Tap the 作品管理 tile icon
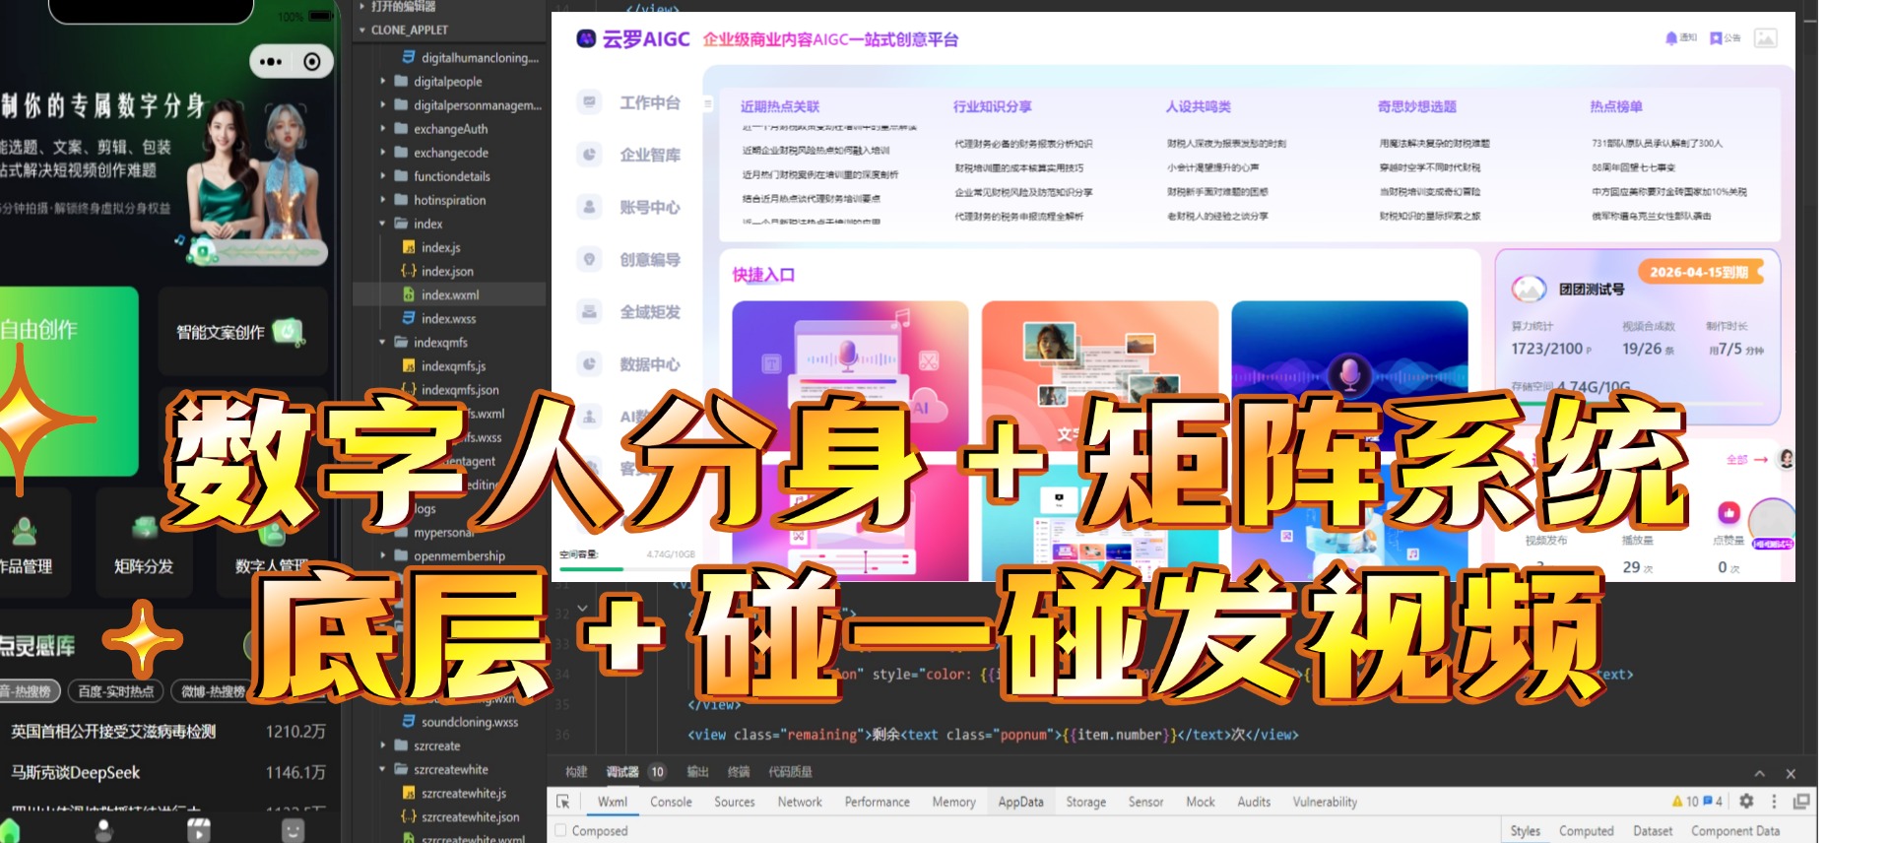Screen dimensions: 1891x843 [24, 531]
